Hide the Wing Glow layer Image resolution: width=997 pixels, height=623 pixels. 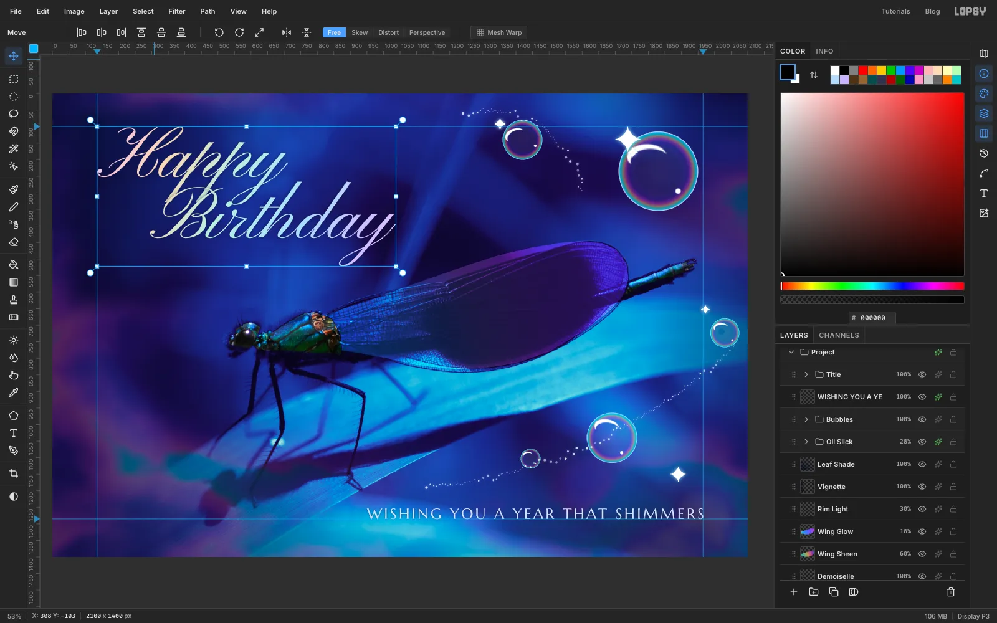(922, 531)
